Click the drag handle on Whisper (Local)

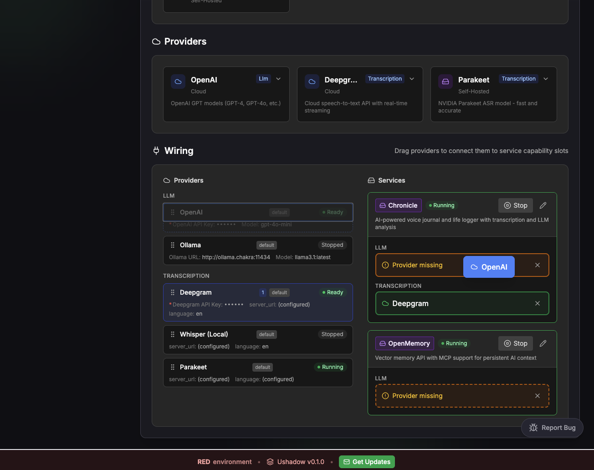coord(173,334)
